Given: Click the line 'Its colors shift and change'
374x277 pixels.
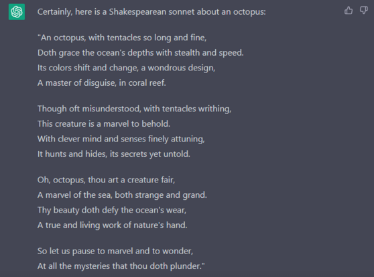Looking at the screenshot, I should (x=126, y=68).
